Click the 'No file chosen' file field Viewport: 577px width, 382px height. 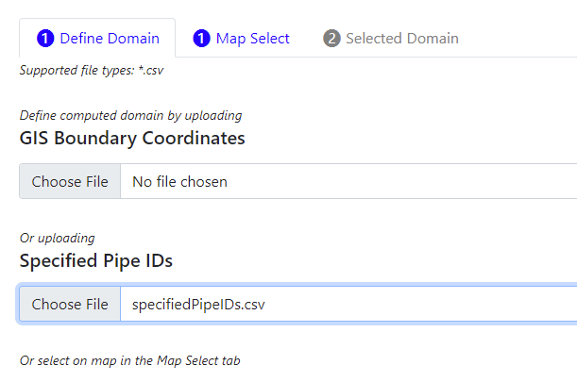(179, 181)
